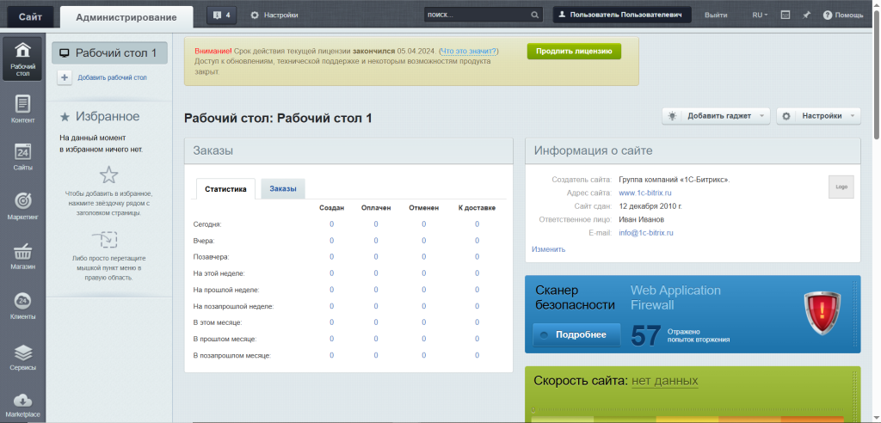This screenshot has height=423, width=881.
Task: Click the Изменить link in site info
Action: (548, 249)
